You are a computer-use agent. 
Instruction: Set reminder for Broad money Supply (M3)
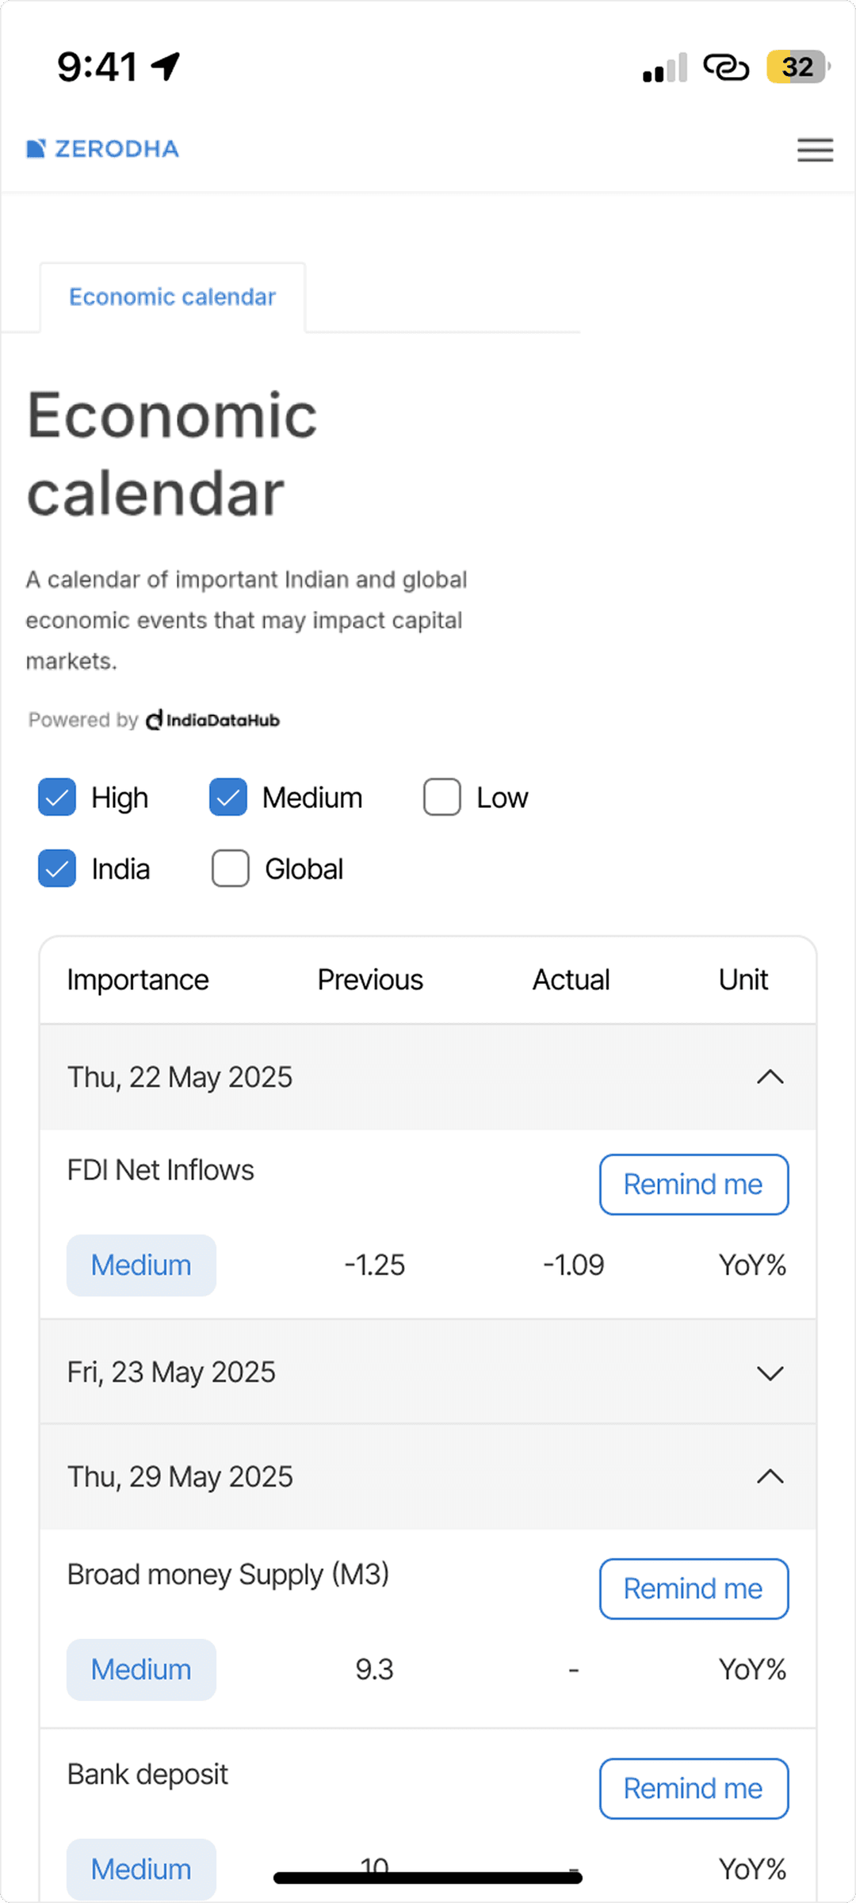point(694,1589)
